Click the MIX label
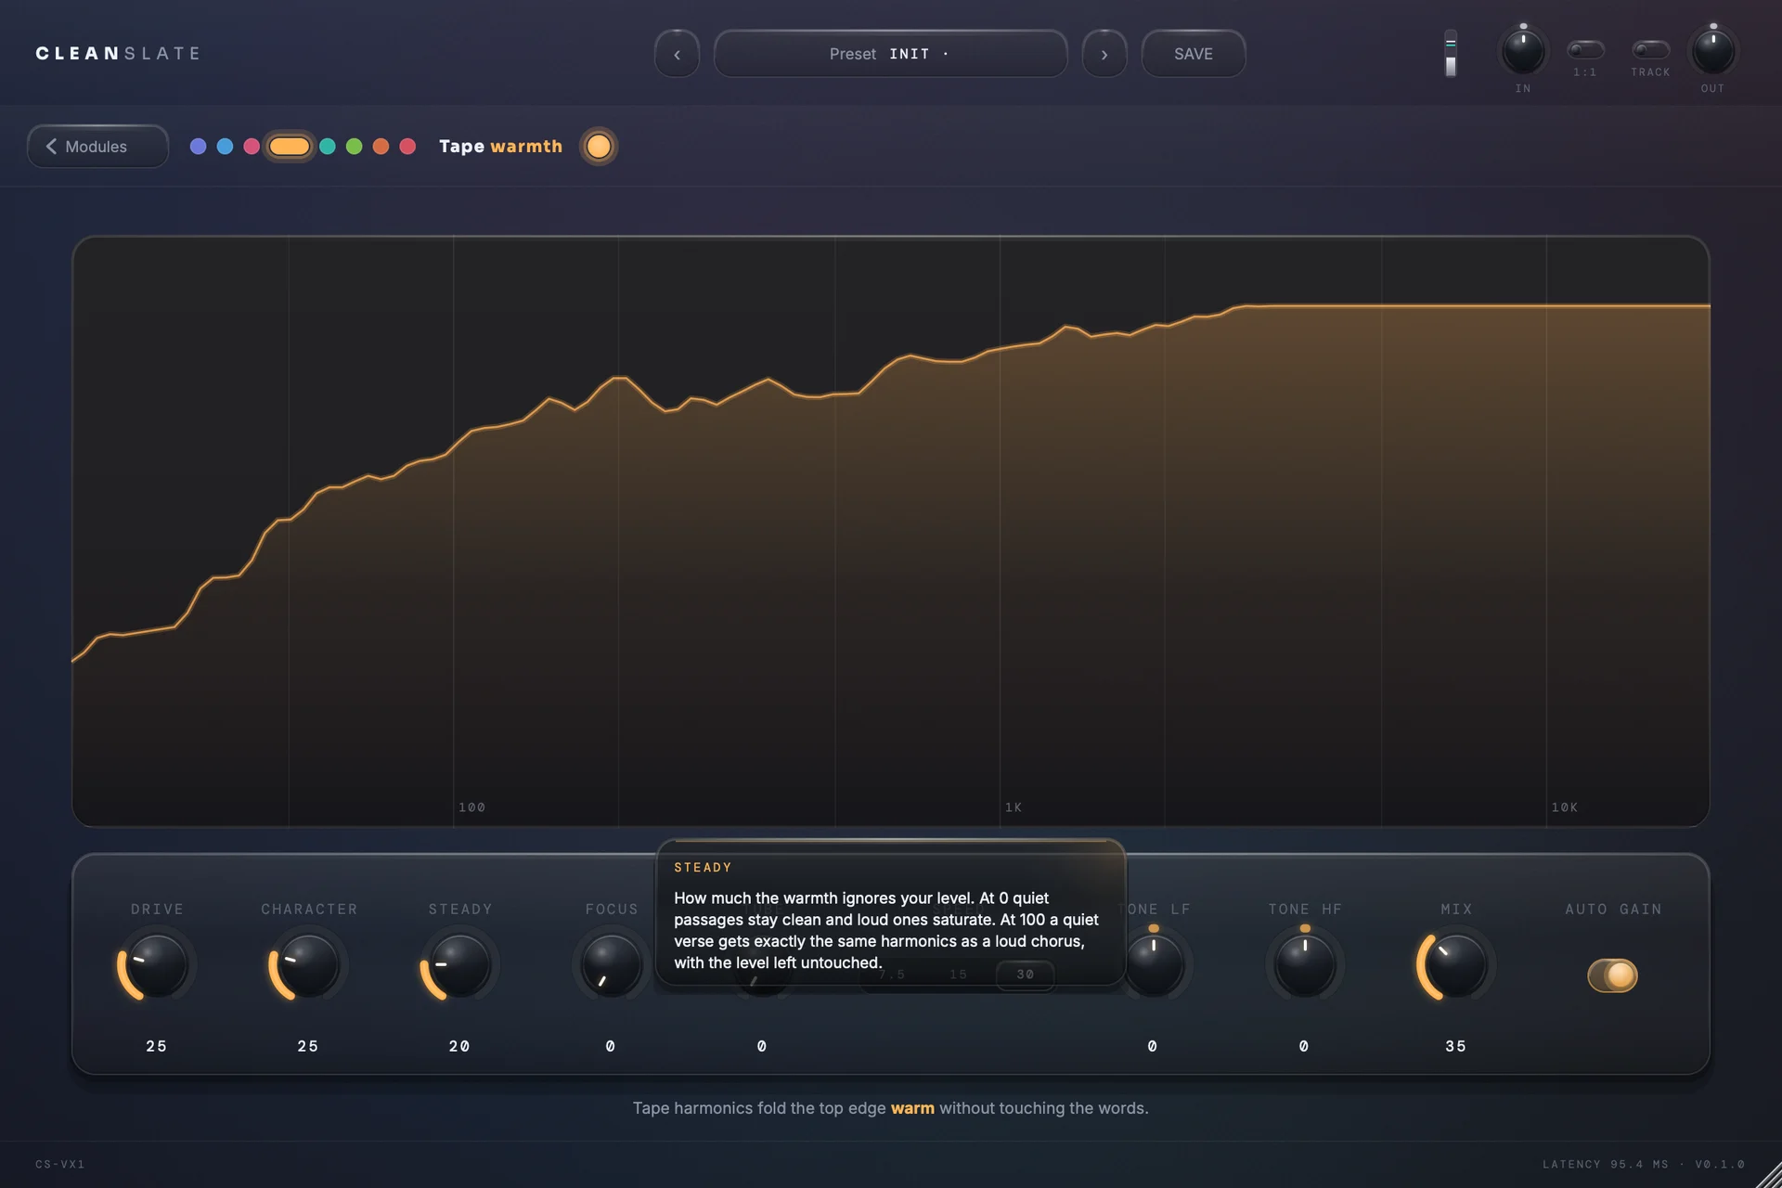The image size is (1782, 1188). tap(1456, 910)
